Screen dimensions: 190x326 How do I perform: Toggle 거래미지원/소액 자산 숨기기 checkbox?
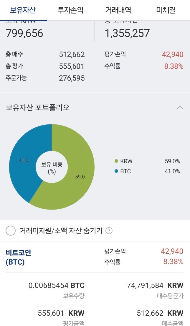11,230
